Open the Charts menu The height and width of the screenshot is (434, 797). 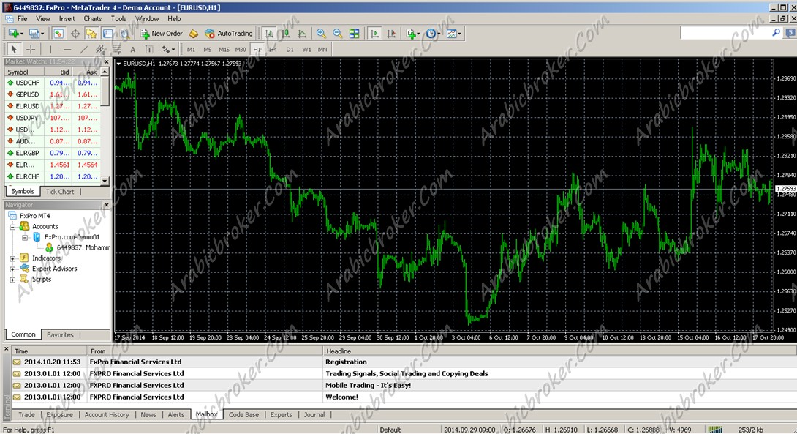click(93, 19)
